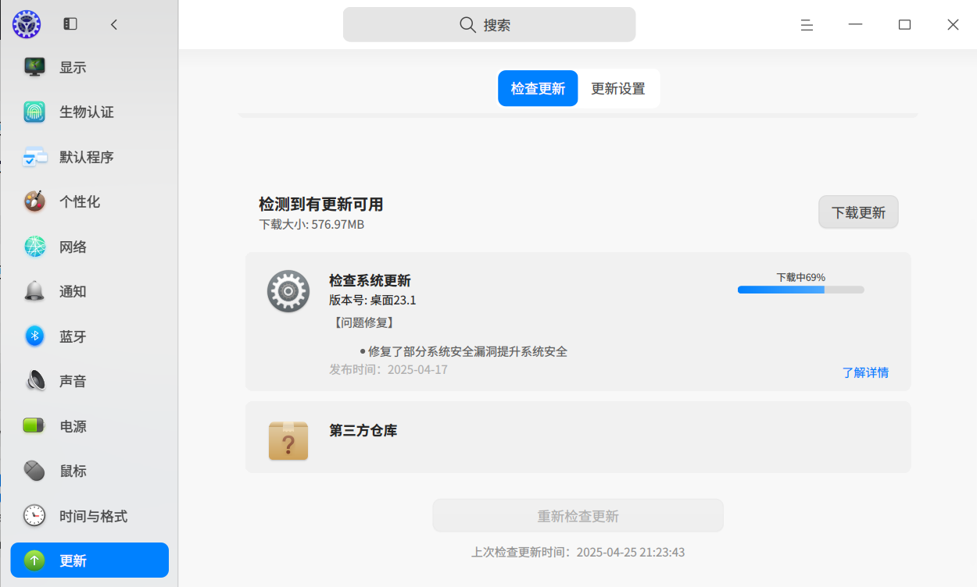Screen dimensions: 977x587
Task: Click the 上次检查更新时间 timestamp text
Action: coord(578,552)
